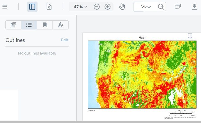Image resolution: width=201 pixels, height=123 pixels.
Task: Toggle the sidebar panel button
Action: tap(32, 7)
